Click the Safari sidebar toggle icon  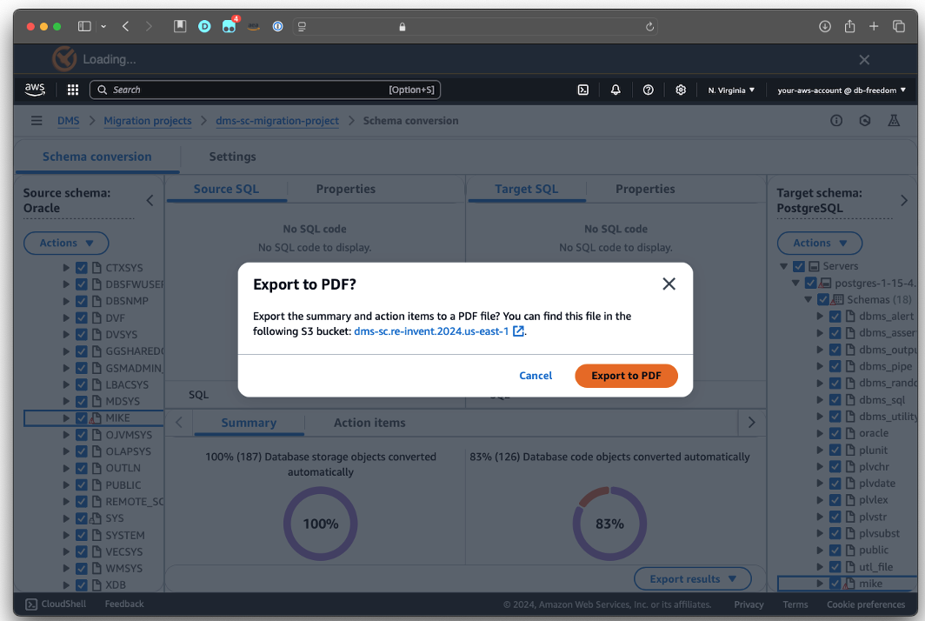84,26
